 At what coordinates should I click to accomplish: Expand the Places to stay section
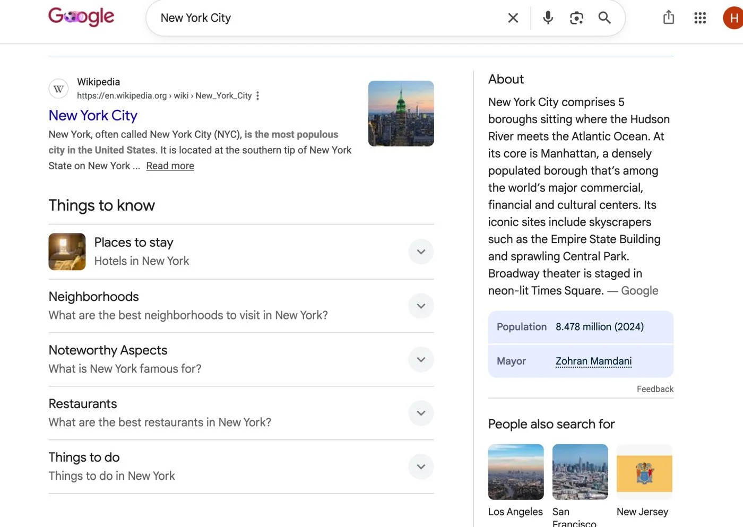click(421, 252)
